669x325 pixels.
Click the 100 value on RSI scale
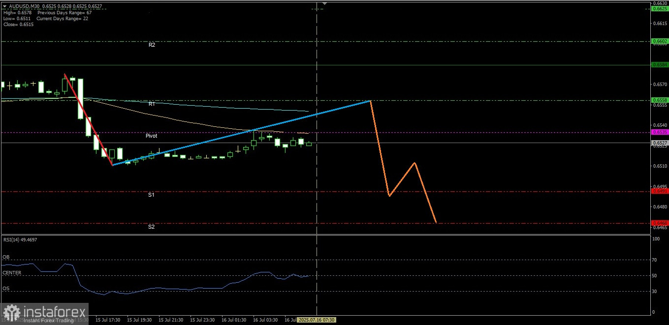click(656, 239)
